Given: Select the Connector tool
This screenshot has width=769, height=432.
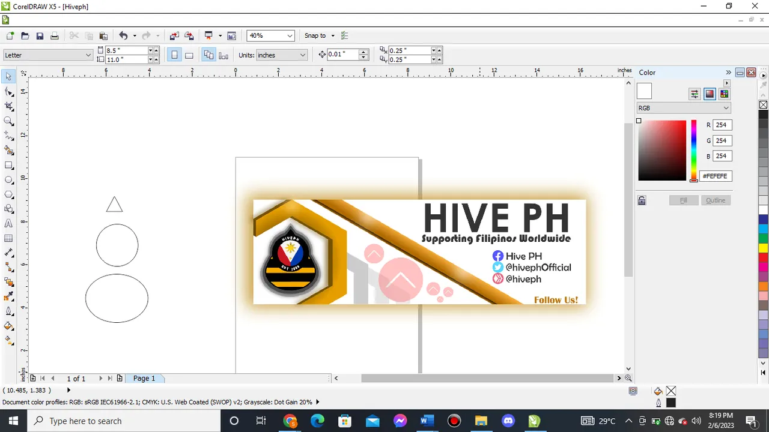Looking at the screenshot, I should click(8, 267).
